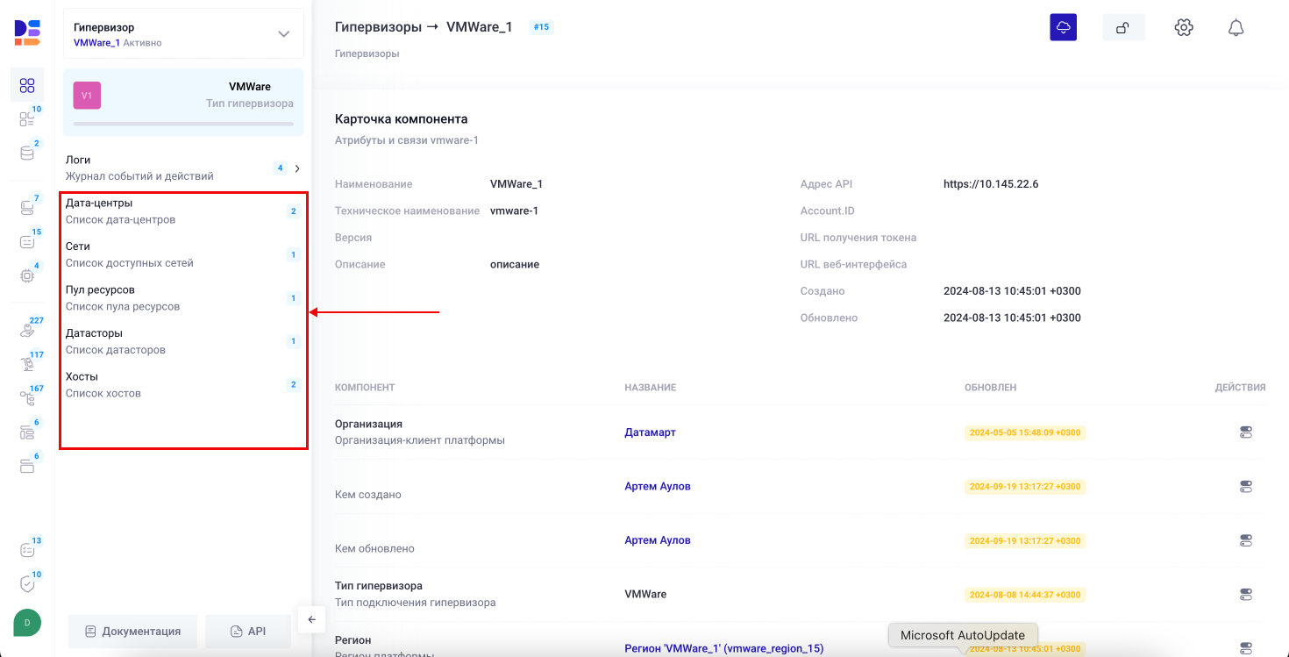Collapse the panel with the left arrow button

coord(311,619)
